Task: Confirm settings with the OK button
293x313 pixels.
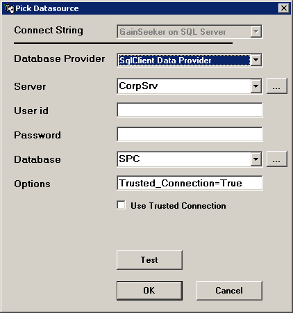Action: (x=149, y=291)
